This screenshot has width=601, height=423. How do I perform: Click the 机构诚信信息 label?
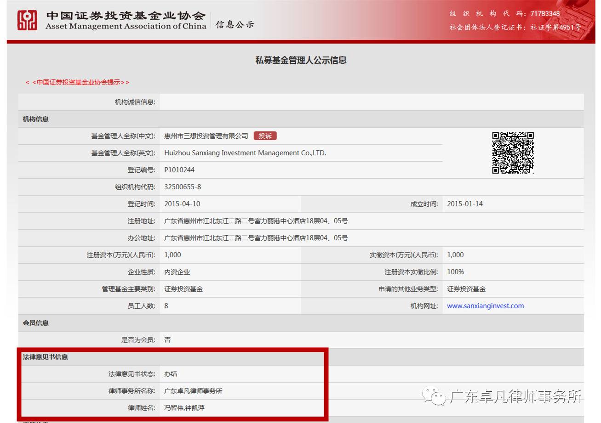click(x=135, y=102)
